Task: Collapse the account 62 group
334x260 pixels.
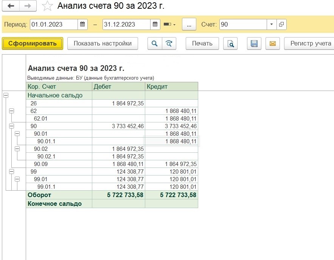Action: [x=11, y=111]
